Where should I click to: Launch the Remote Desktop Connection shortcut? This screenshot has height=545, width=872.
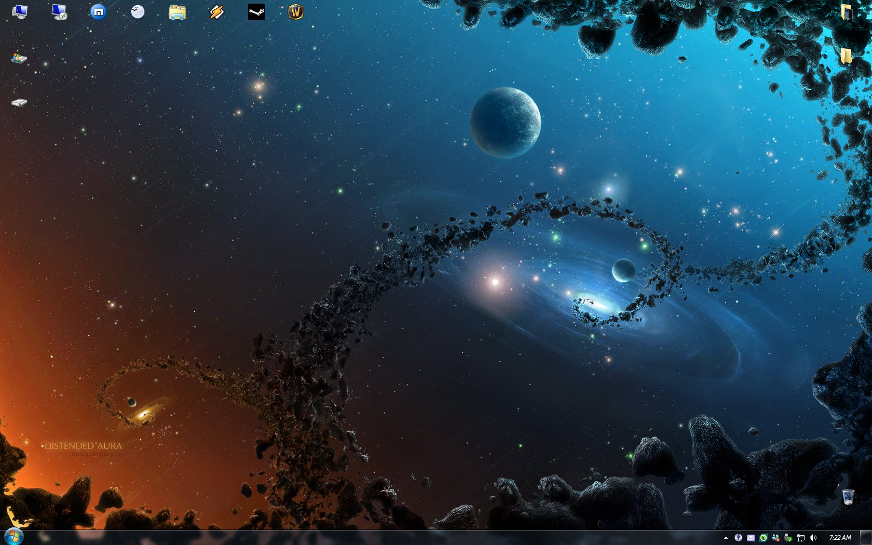click(59, 11)
